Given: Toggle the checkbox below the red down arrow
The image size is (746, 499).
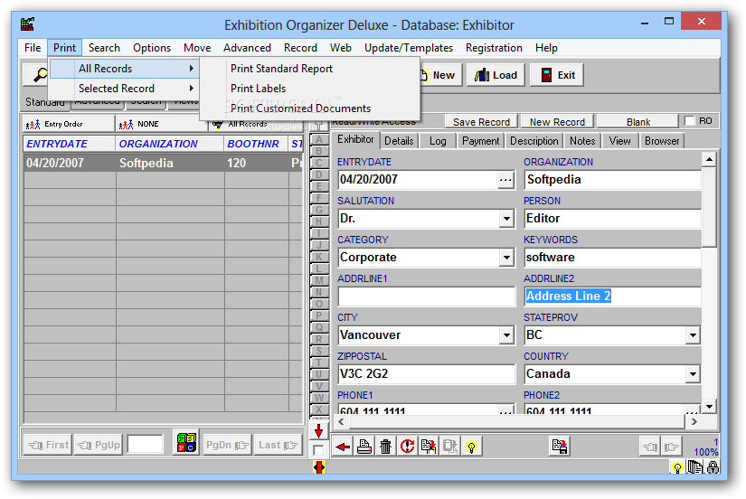Looking at the screenshot, I should point(318,450).
